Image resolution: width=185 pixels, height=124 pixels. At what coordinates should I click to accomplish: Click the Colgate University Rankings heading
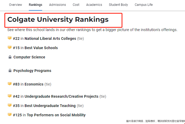click(x=58, y=19)
